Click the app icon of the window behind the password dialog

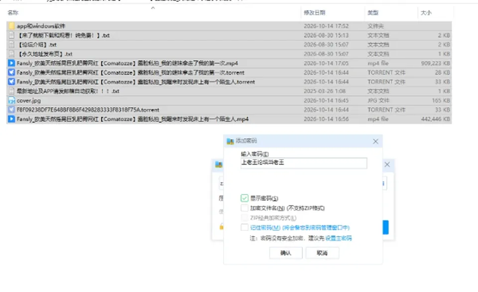click(x=219, y=165)
